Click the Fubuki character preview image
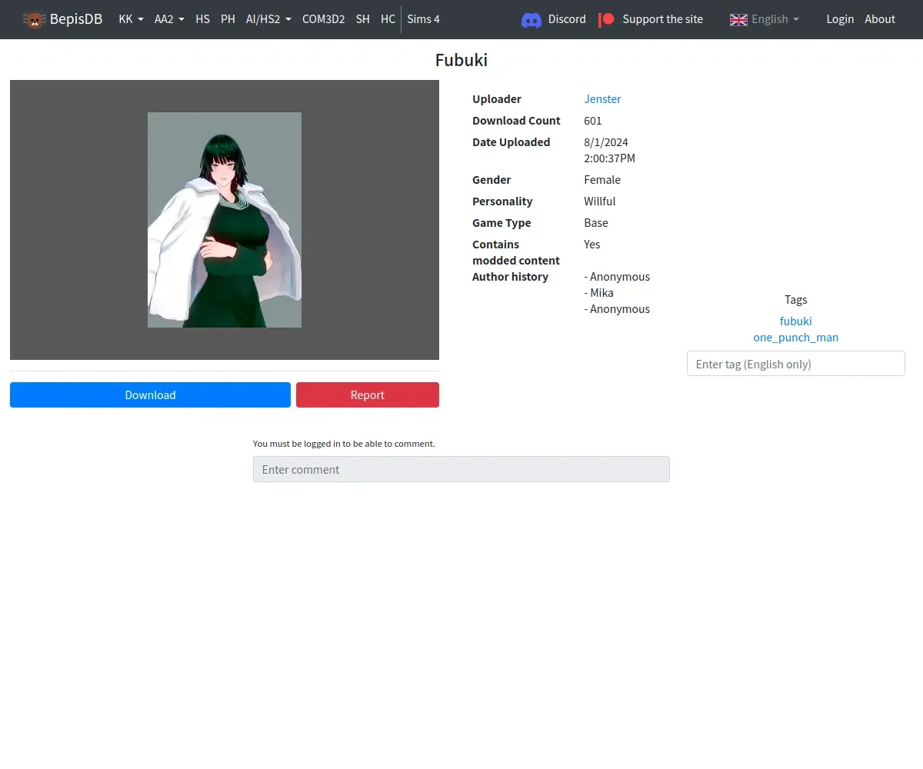 pos(225,220)
